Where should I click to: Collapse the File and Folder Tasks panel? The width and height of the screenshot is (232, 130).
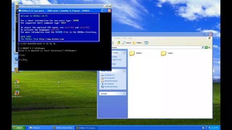click(x=124, y=52)
